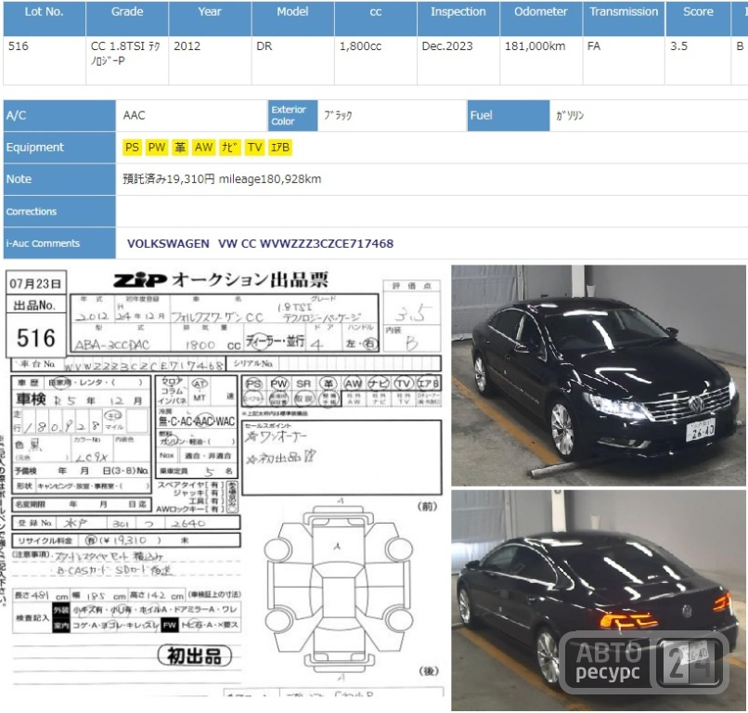The image size is (748, 713).
Task: Click the Odometer column header
Action: (541, 19)
